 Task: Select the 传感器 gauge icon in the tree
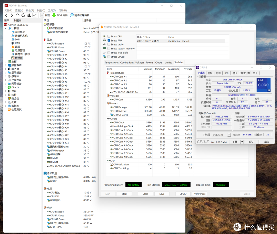click(13, 58)
